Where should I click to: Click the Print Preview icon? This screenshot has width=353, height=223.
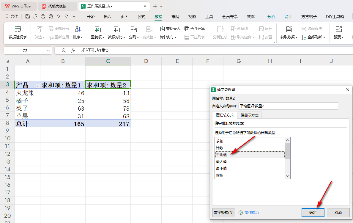[51, 16]
